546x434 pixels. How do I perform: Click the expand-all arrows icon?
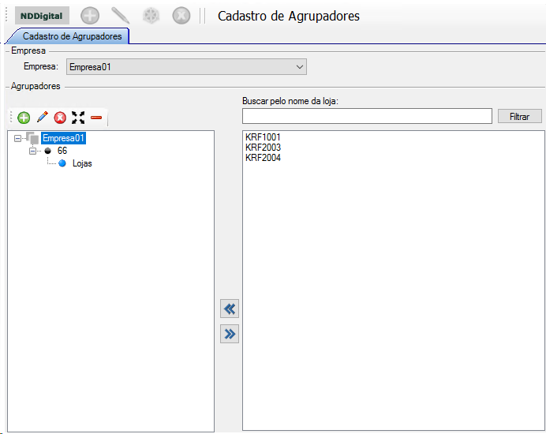point(78,118)
